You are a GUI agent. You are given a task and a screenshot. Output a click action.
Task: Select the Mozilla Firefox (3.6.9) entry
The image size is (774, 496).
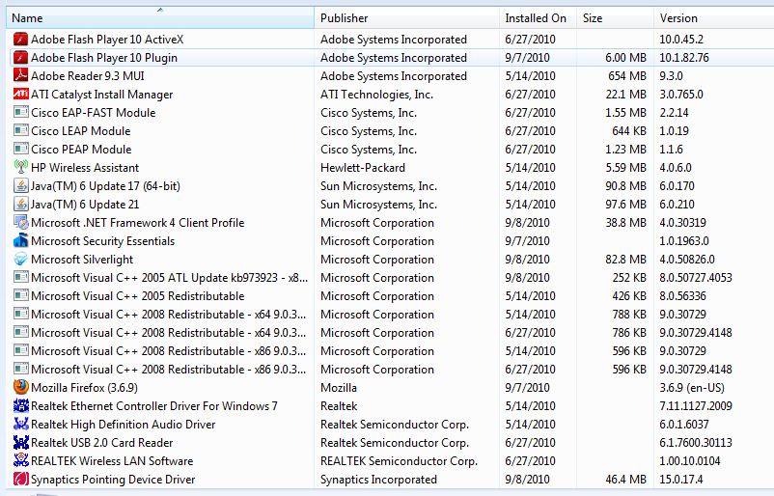tap(84, 387)
